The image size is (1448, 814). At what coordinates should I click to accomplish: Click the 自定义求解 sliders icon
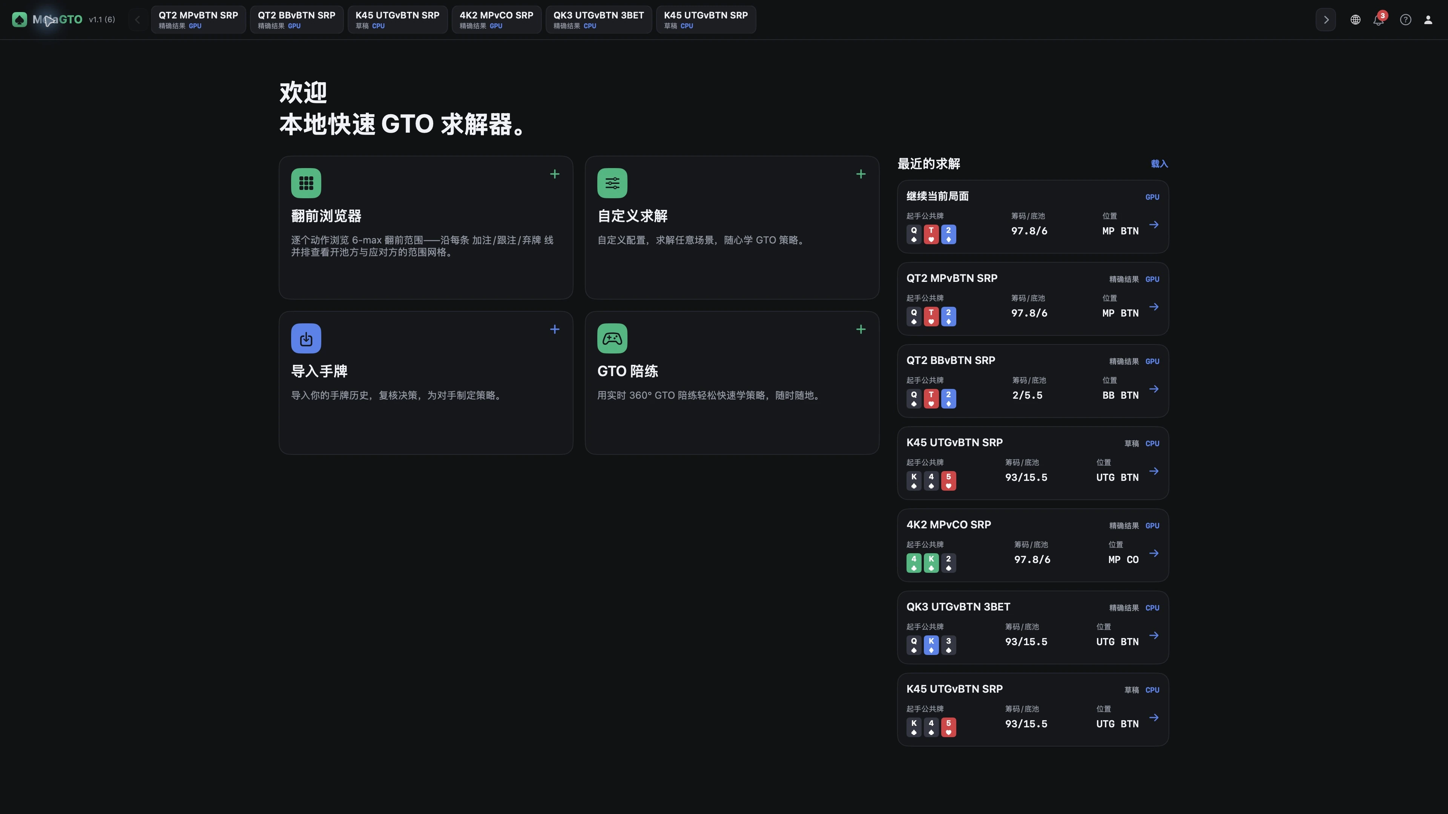click(x=612, y=183)
